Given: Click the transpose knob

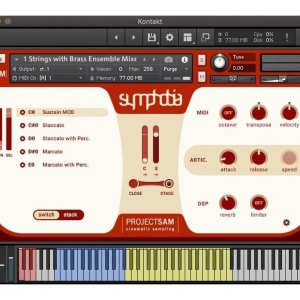Looking at the screenshot, I should point(258,112).
